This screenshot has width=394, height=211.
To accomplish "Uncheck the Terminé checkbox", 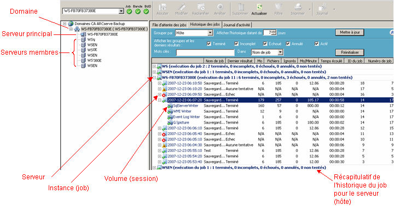I will tap(209, 44).
